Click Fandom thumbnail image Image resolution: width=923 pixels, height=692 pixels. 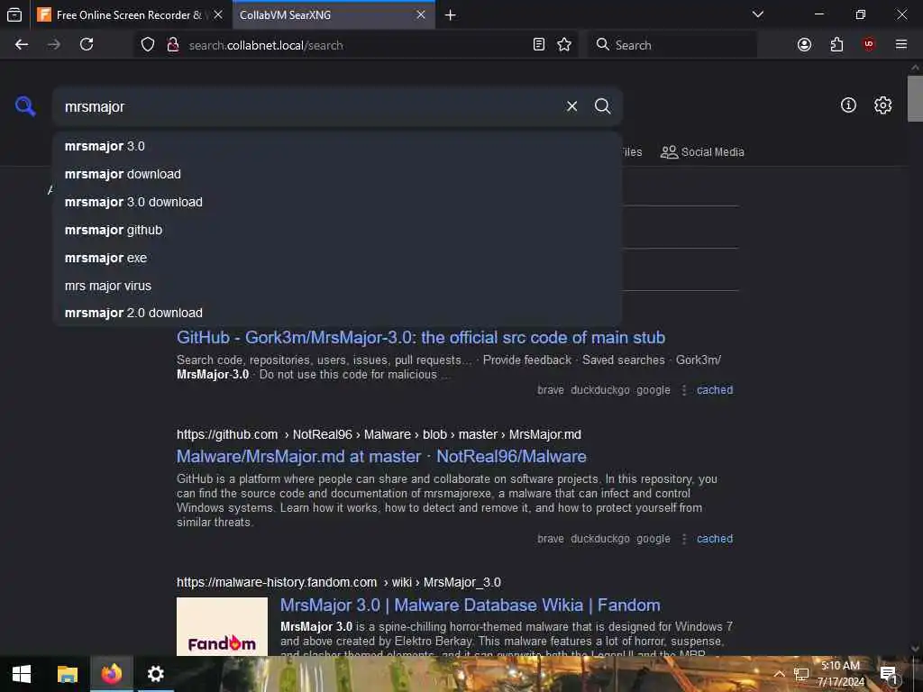pyautogui.click(x=222, y=627)
